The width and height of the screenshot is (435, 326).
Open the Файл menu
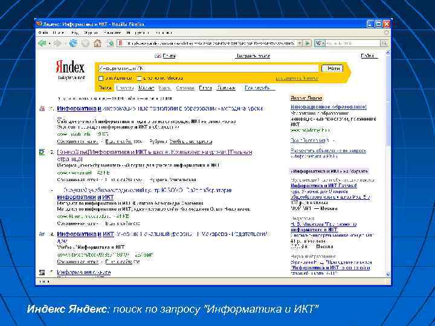43,33
